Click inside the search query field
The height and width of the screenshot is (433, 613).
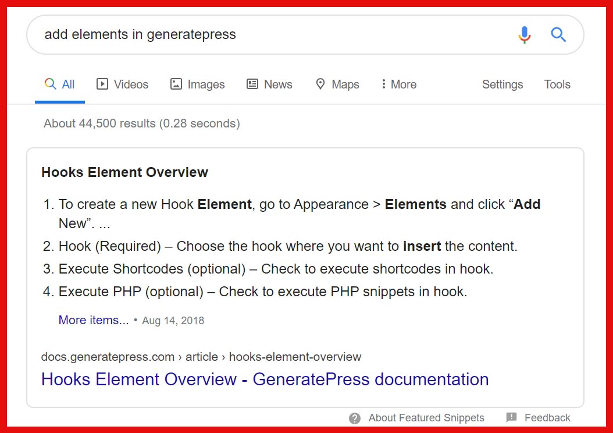(233, 34)
